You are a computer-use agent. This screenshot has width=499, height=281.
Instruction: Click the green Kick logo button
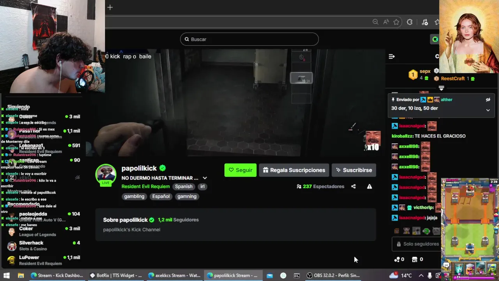435,39
